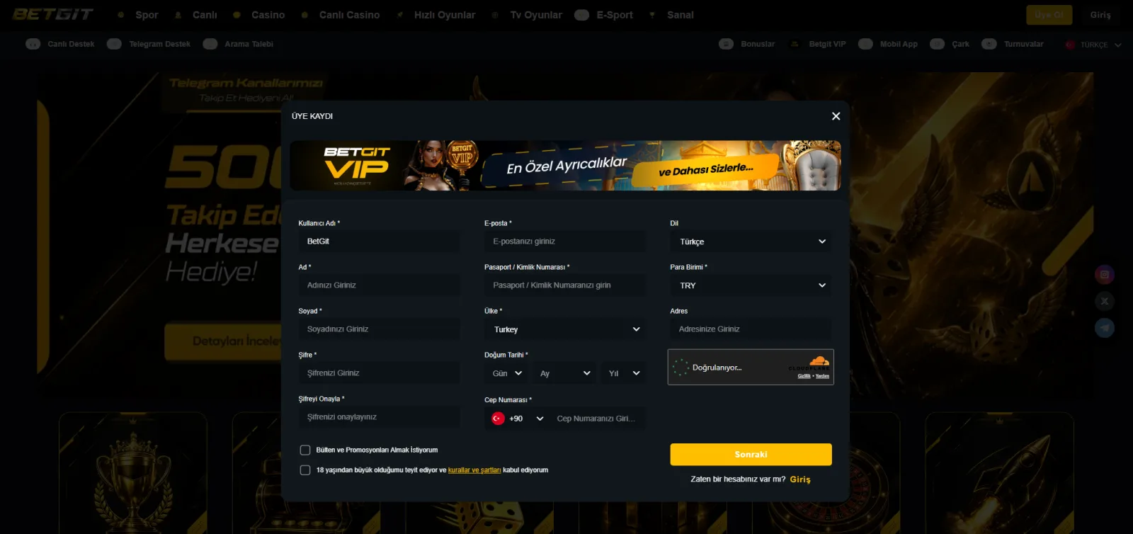Open the Yıl year dropdown

[623, 373]
